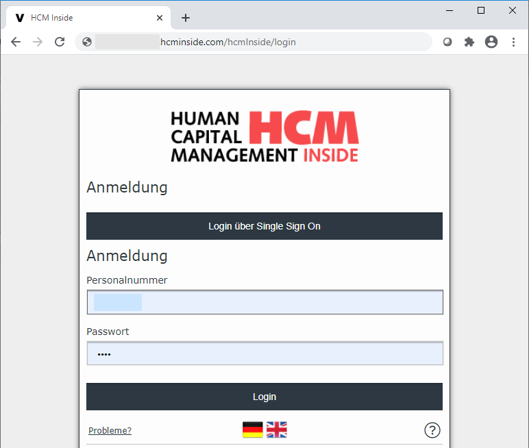This screenshot has width=529, height=448.
Task: Reload the HCM Inside login page
Action: 60,42
